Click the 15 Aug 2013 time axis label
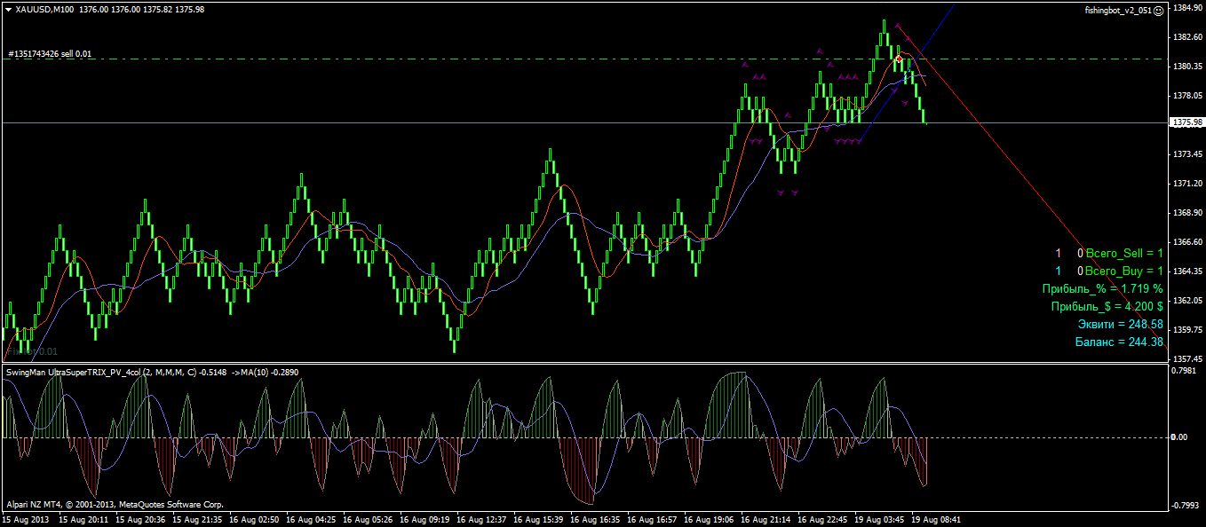Image resolution: width=1206 pixels, height=527 pixels. (x=27, y=519)
